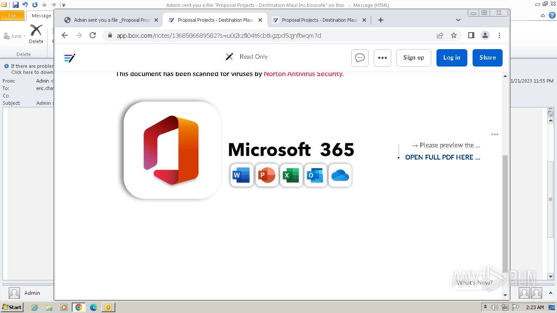Open Chrome profile avatar

(485, 35)
